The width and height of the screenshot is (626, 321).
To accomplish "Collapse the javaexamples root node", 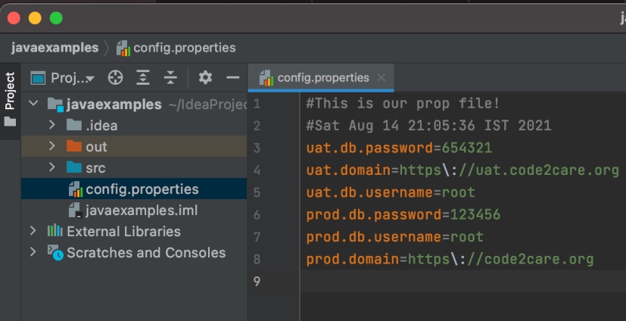I will [33, 104].
